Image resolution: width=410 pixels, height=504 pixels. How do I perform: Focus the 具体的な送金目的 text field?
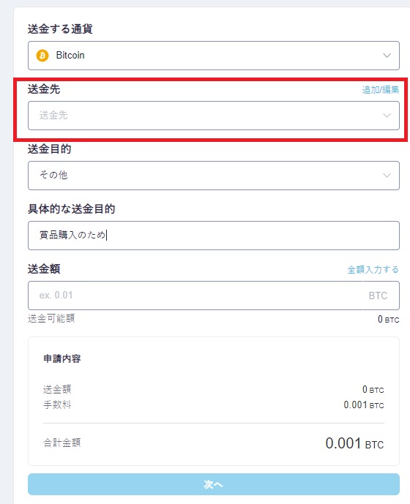[x=214, y=236]
